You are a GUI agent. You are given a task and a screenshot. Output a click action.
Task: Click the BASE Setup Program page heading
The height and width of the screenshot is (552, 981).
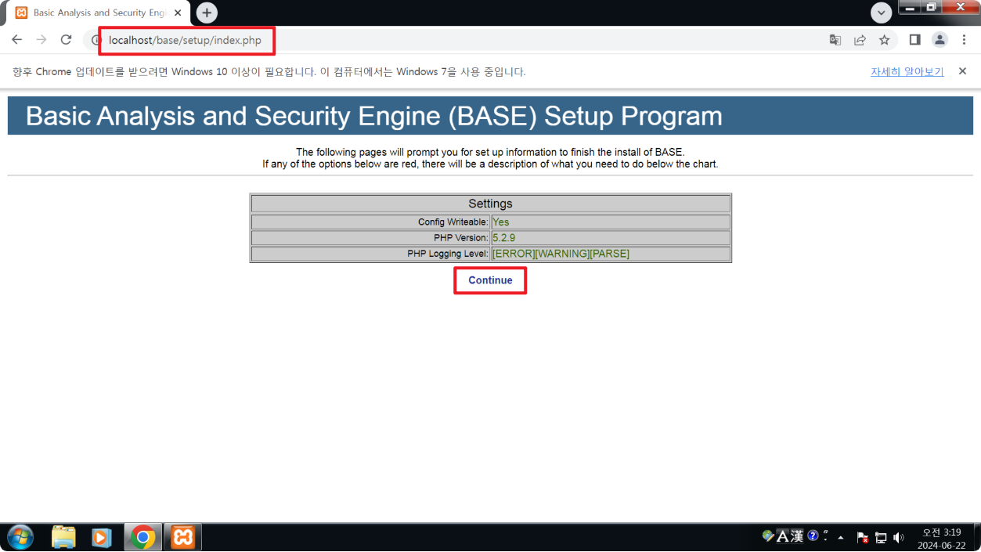coord(374,116)
